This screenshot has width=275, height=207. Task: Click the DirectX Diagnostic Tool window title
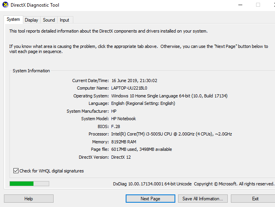(35, 5)
